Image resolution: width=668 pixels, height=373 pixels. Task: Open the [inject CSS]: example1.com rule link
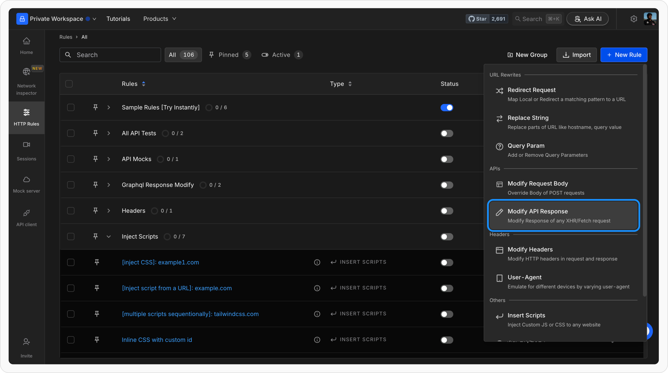(160, 262)
